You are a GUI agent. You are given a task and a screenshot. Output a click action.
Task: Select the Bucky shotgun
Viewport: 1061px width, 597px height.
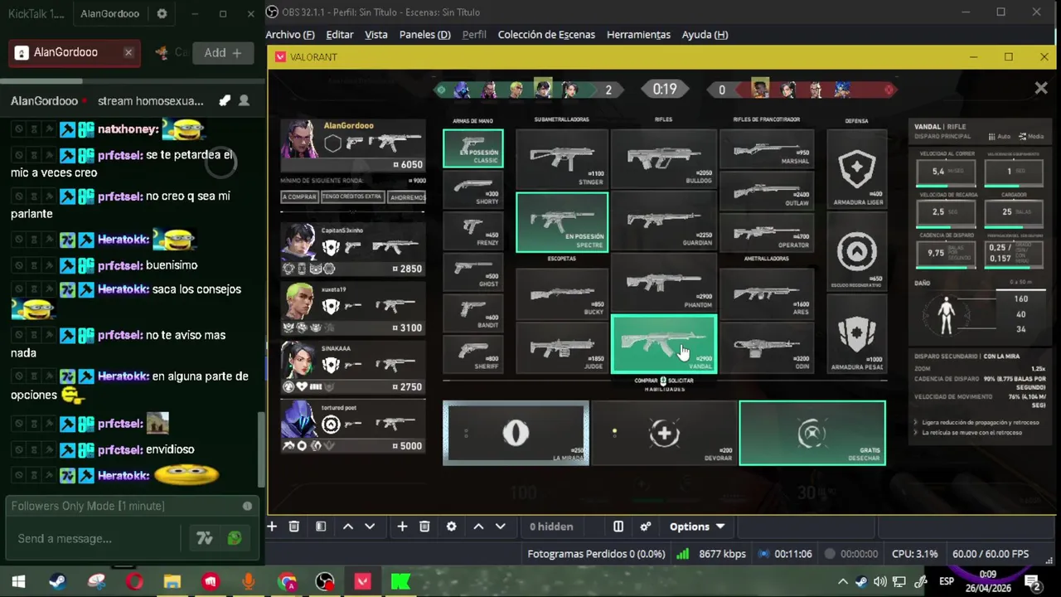click(x=561, y=294)
